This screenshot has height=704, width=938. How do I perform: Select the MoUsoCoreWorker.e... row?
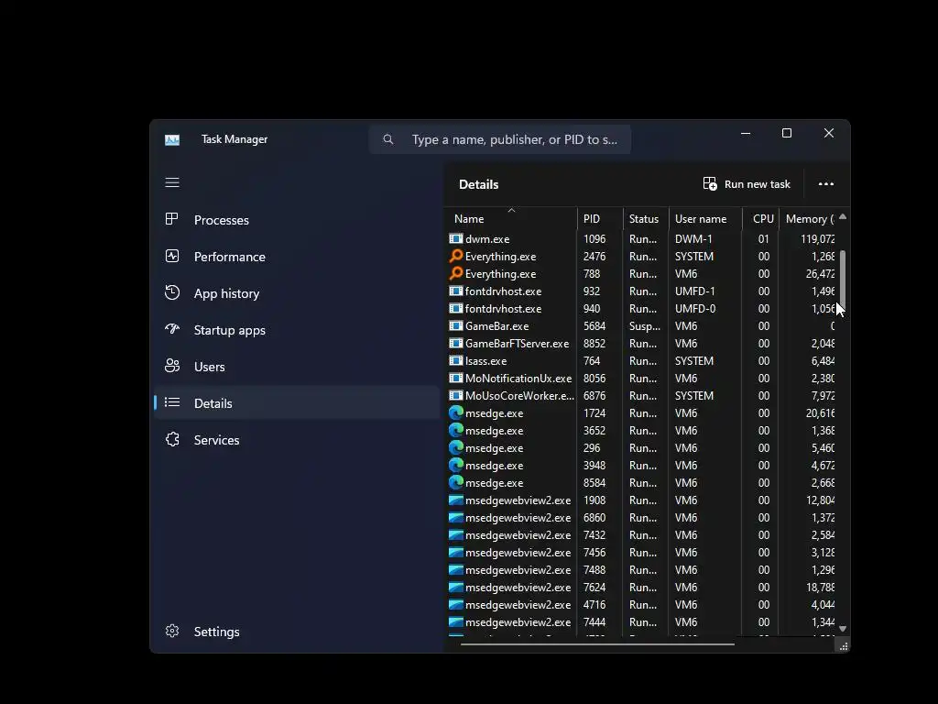coord(641,396)
